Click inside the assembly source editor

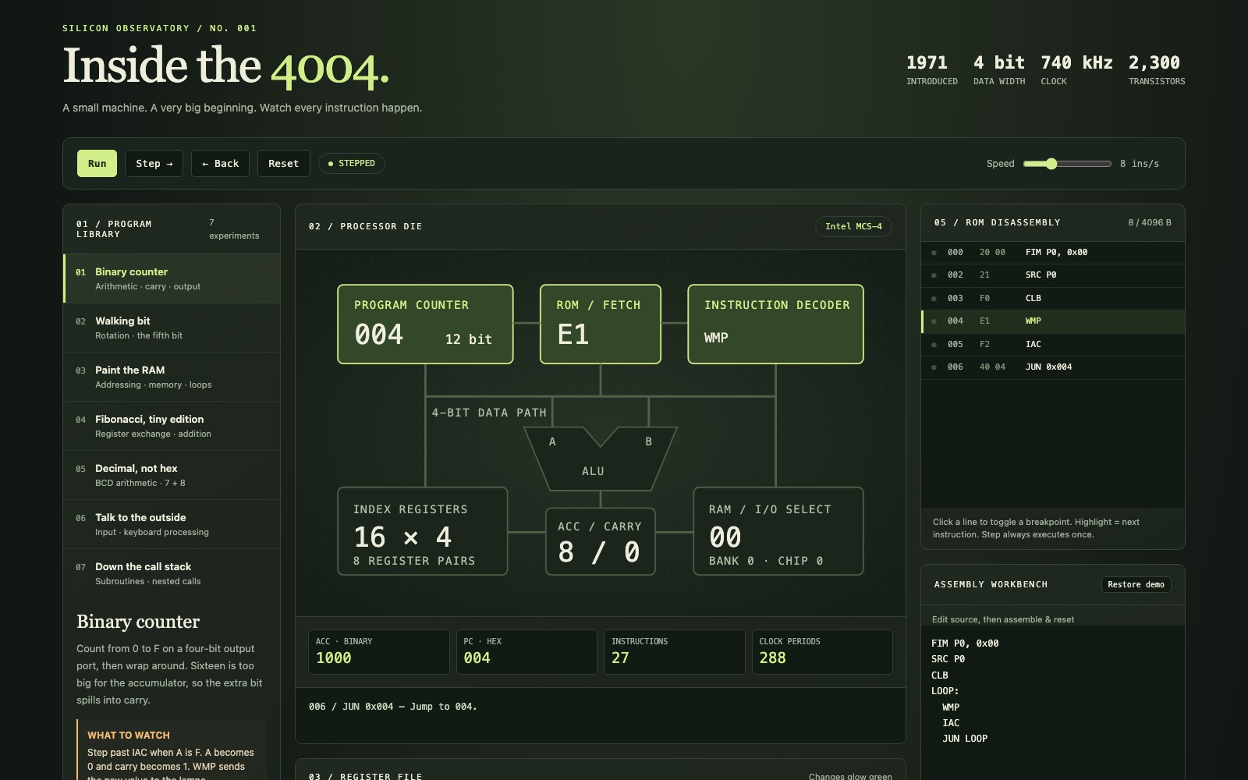1053,702
